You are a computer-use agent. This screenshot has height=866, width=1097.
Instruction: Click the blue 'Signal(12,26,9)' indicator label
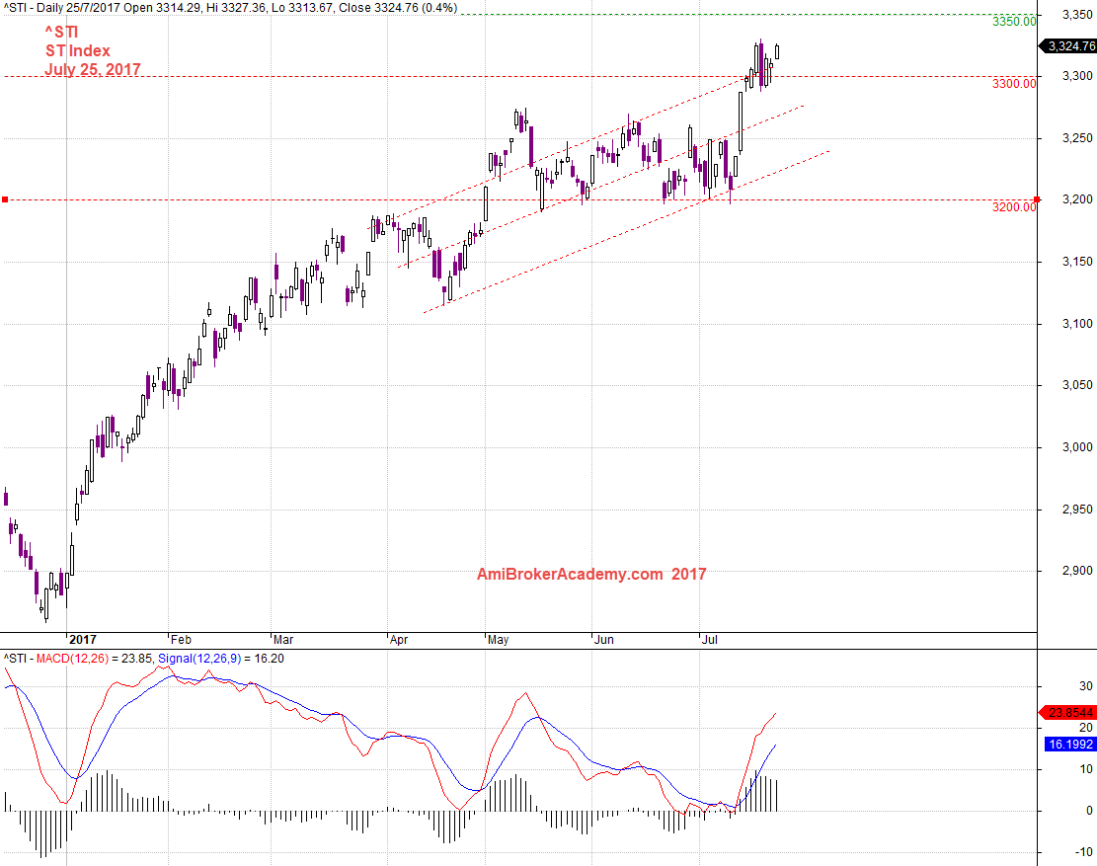(199, 659)
